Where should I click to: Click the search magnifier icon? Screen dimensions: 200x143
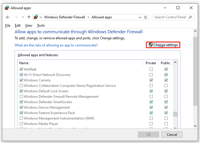190,17
